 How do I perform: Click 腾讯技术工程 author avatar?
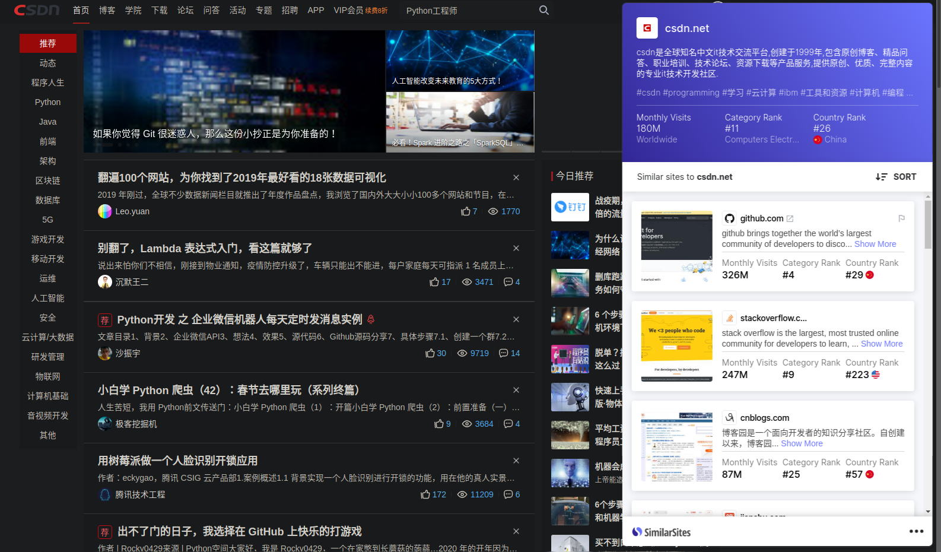pos(105,494)
